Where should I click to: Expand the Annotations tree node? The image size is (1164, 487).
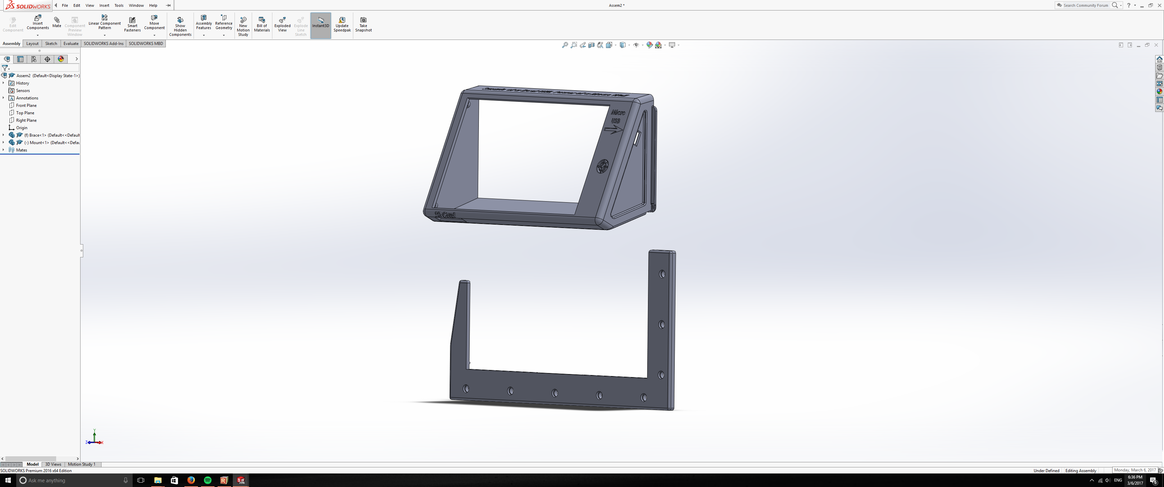3,98
